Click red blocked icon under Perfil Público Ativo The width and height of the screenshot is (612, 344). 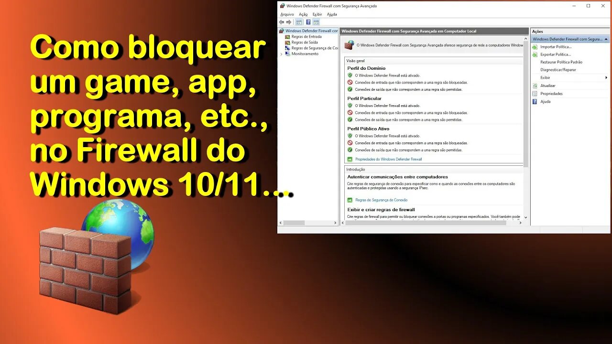350,143
